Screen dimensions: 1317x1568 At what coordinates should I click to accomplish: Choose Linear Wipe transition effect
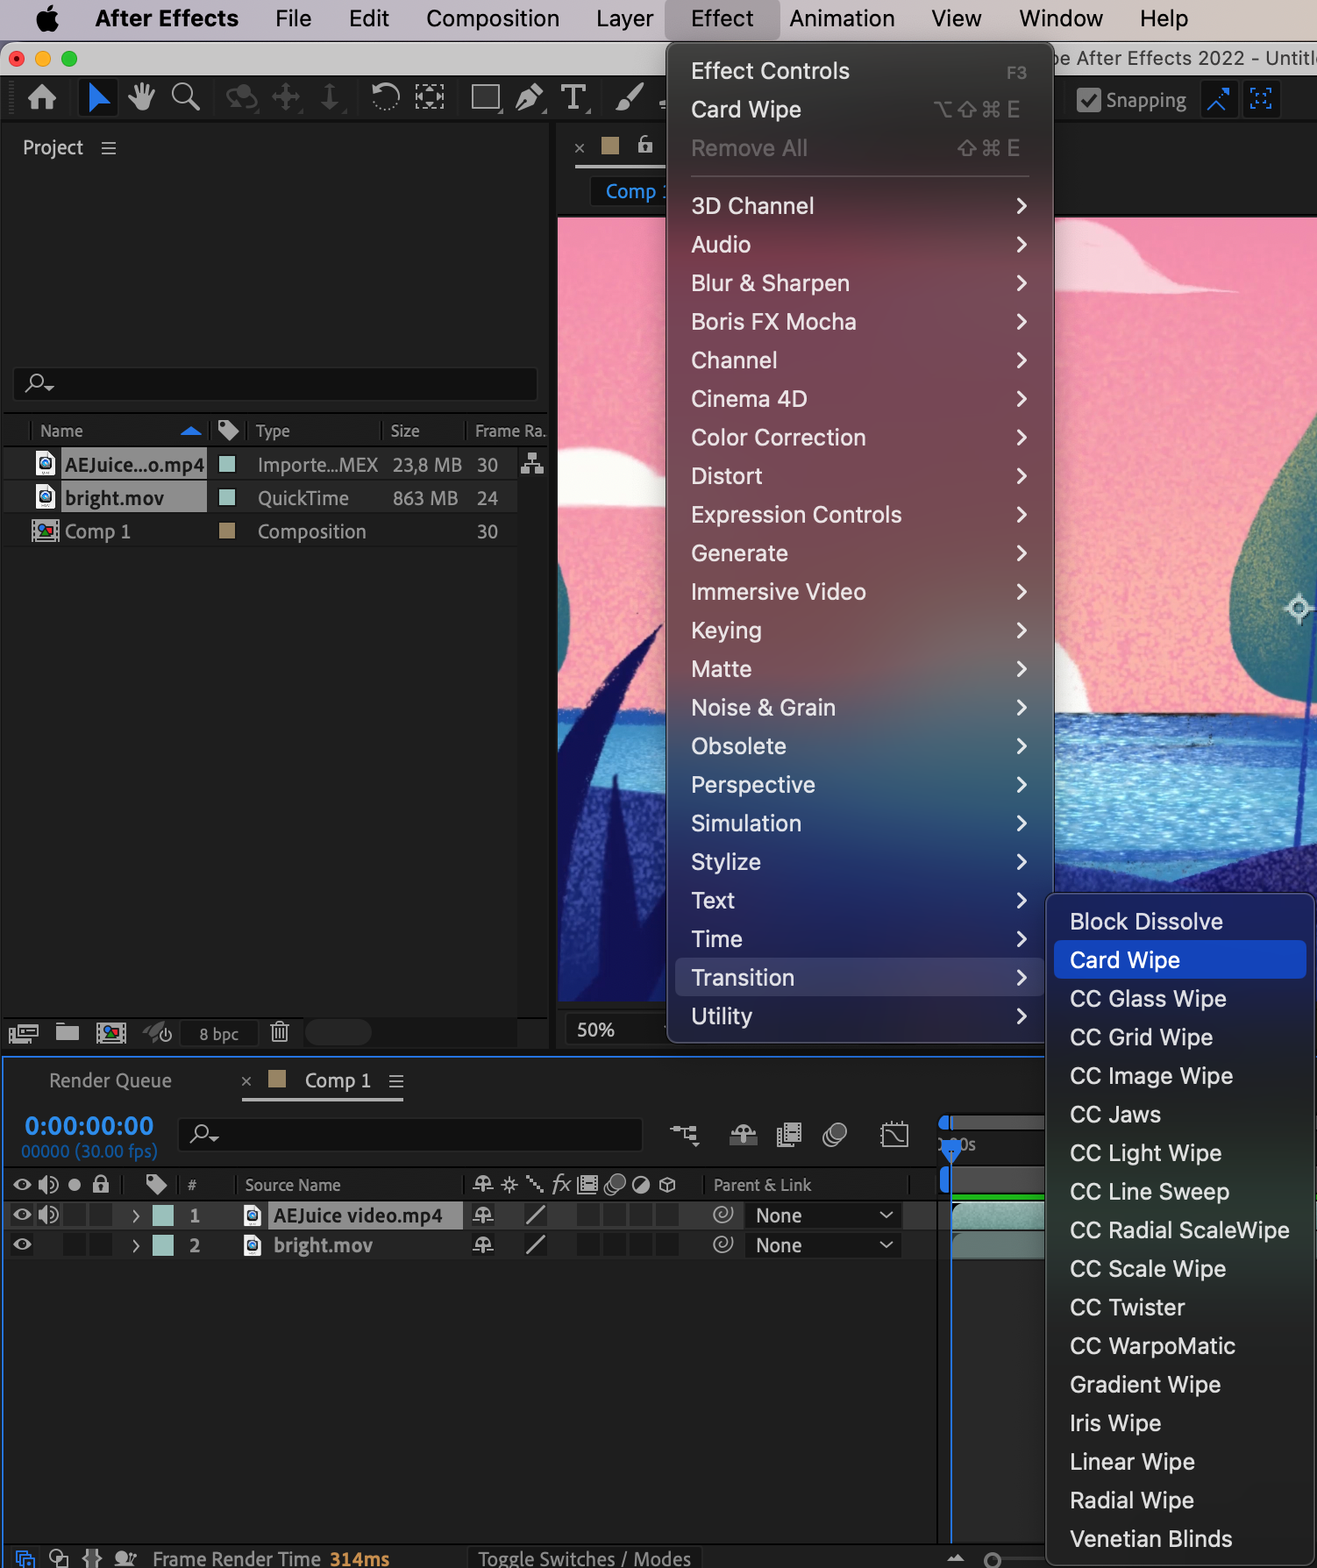(1179, 1462)
